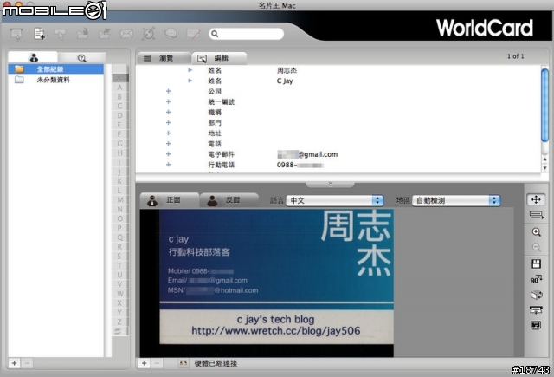Click the new card document icon

39,34
